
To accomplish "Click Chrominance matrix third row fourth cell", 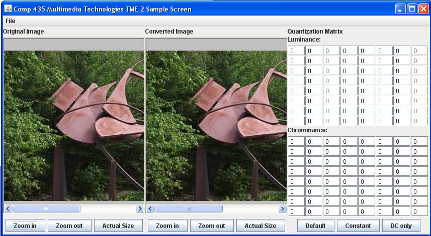I will tap(349, 161).
